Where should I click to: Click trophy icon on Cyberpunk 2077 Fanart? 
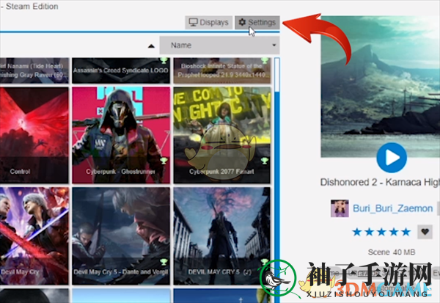(x=265, y=161)
